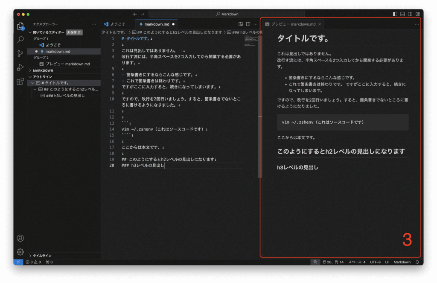Open the Explorer view in activity bar
This screenshot has height=283, width=437.
point(20,26)
